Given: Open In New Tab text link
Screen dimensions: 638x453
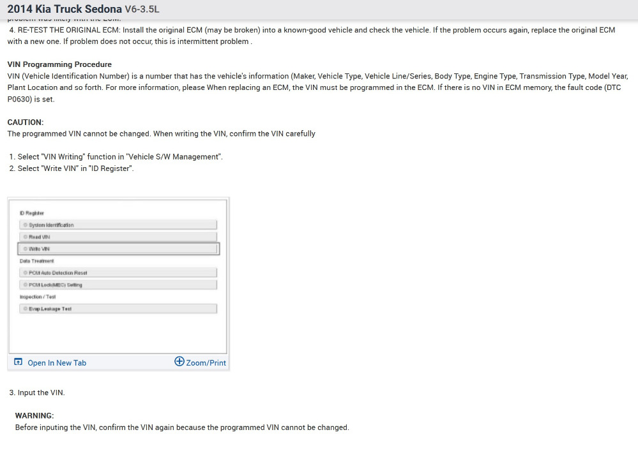Looking at the screenshot, I should tap(57, 363).
